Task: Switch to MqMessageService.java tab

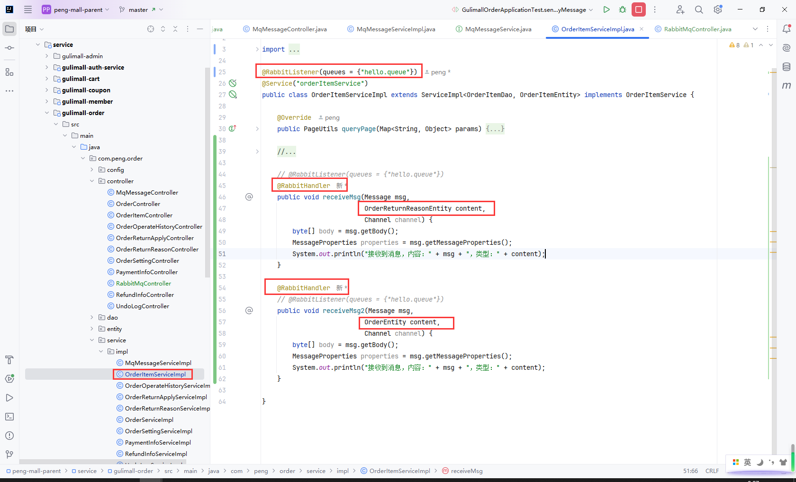Action: [x=494, y=29]
